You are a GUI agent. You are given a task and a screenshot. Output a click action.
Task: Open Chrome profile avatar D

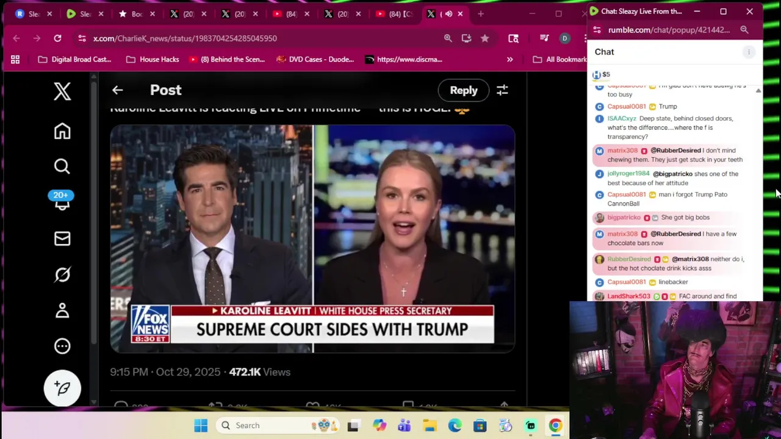pos(564,38)
